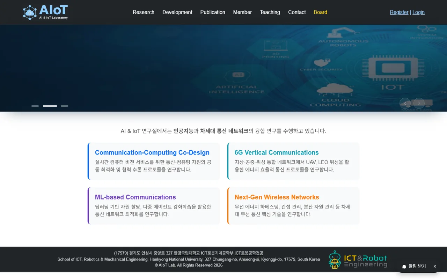Click the '© AIoT Lab. All Rights Reserved 2026' text
This screenshot has width=447, height=279.
189,265
